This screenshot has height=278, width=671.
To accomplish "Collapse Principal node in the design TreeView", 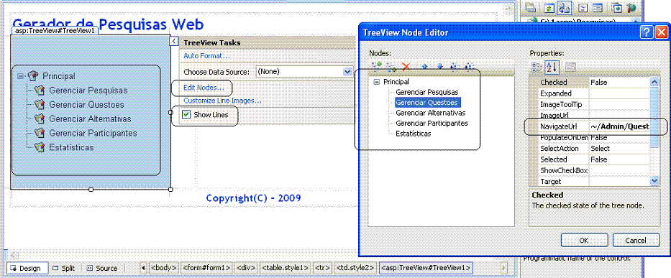I will [20, 76].
